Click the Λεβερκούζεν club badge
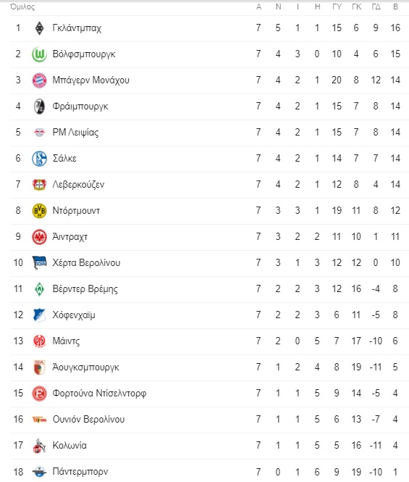This screenshot has height=482, width=409. [39, 184]
